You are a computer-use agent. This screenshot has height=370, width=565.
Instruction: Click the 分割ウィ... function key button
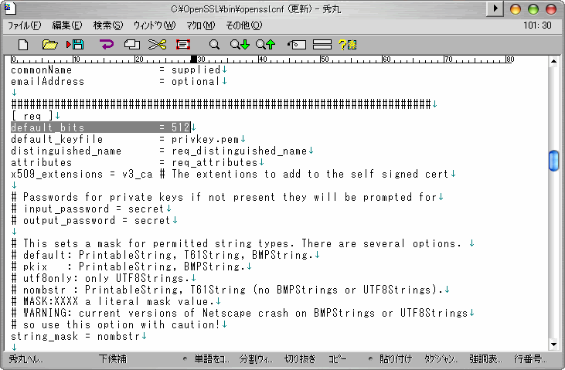point(256,359)
